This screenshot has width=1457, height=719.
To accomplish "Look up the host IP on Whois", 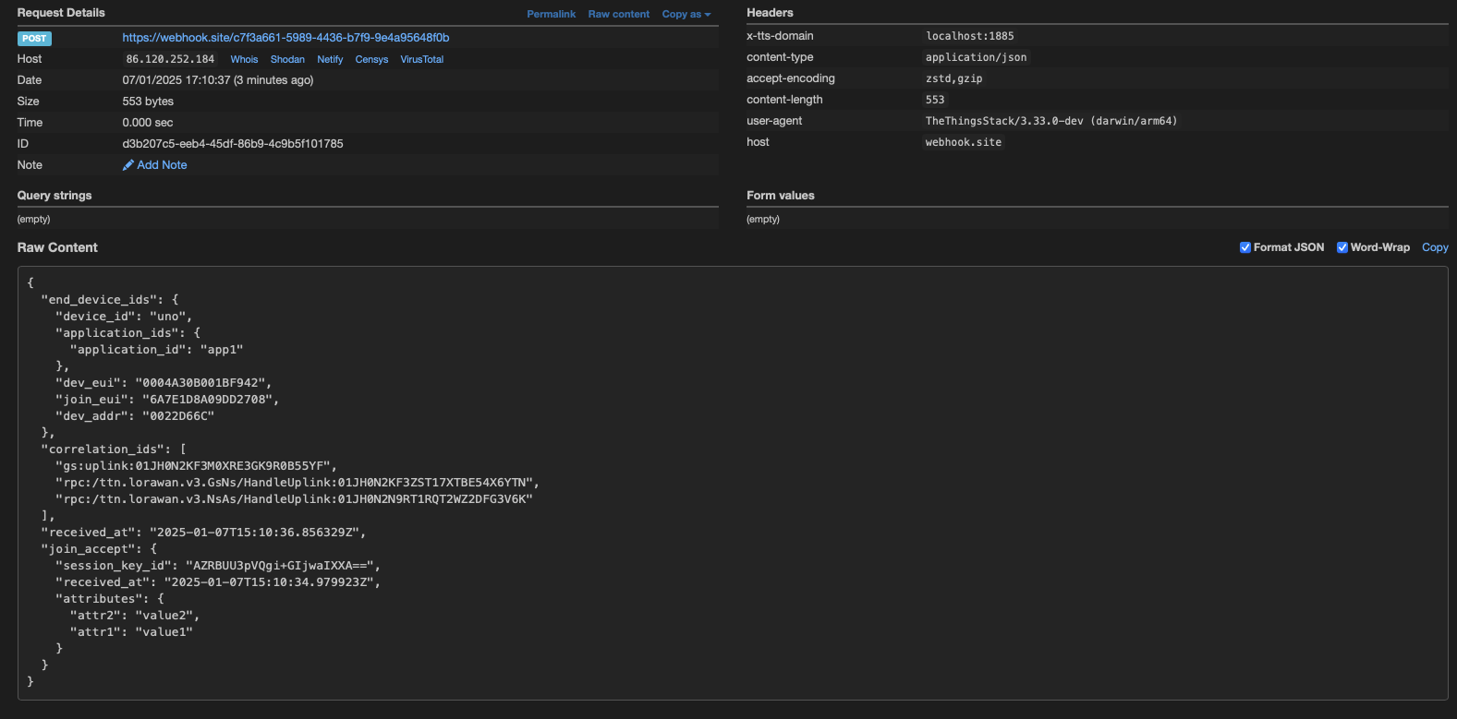I will pos(244,59).
